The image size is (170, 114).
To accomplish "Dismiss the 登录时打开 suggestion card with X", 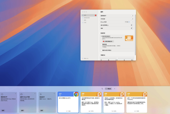I will click(x=16, y=93).
